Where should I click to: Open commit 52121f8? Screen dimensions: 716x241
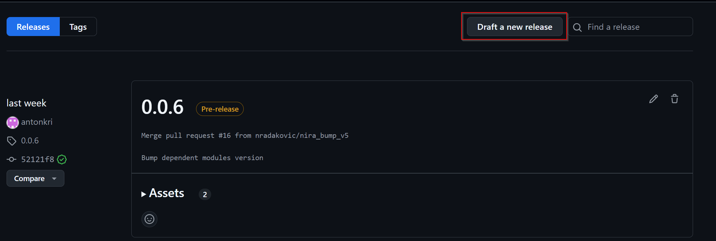[37, 159]
